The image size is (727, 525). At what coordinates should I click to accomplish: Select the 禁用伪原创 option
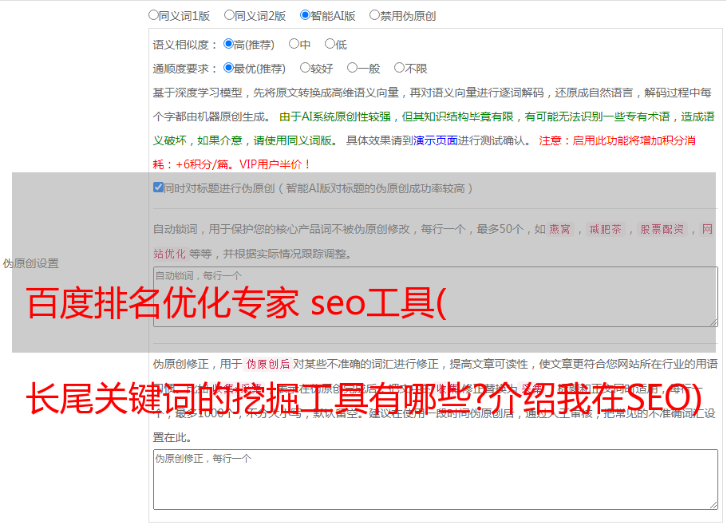374,15
